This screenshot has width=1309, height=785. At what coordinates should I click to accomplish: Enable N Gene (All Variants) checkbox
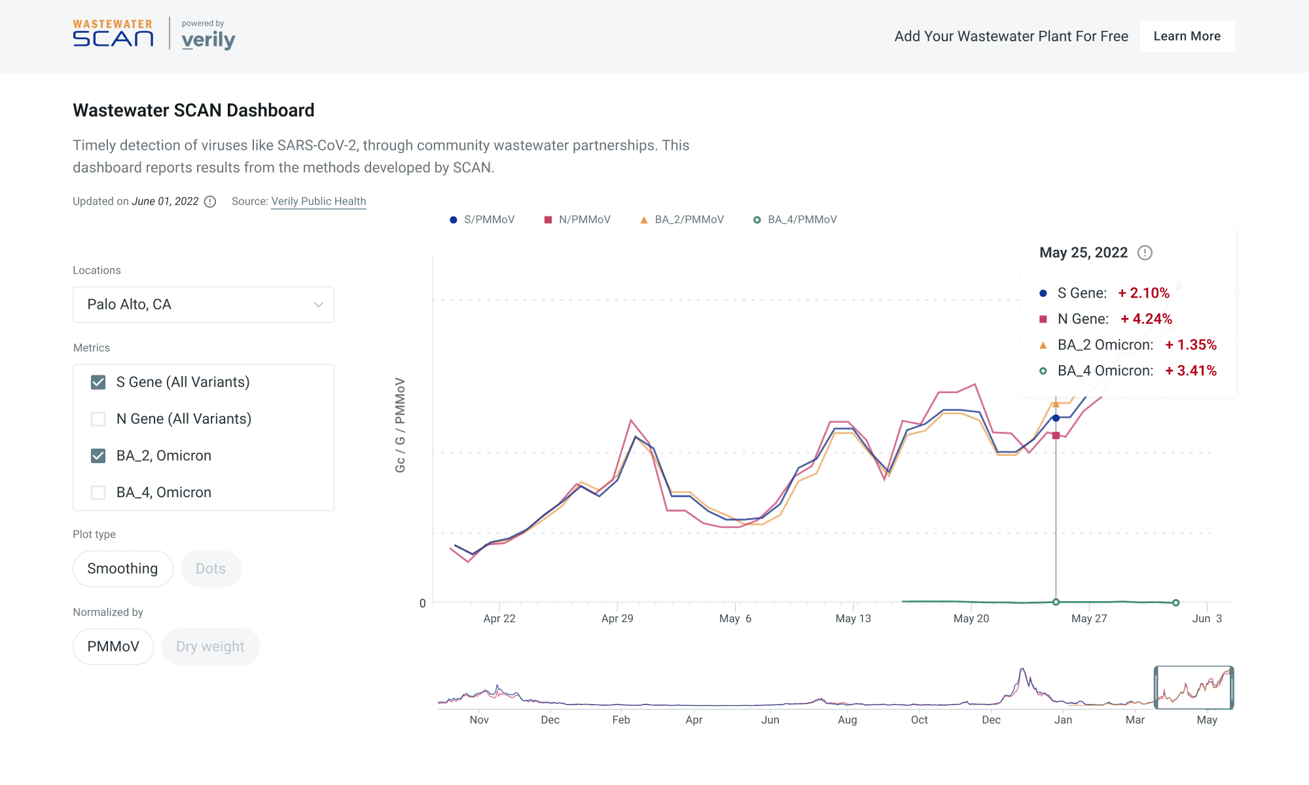point(98,419)
